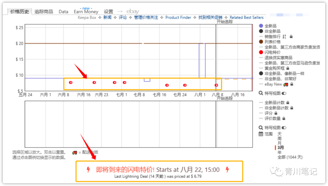Open the 新闻 link
The width and height of the screenshot is (328, 186).
point(107,18)
